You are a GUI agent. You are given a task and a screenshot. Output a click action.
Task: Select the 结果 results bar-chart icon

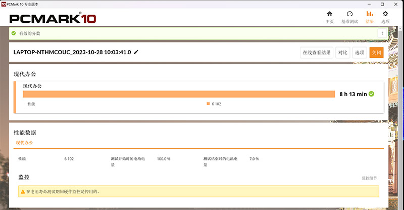[370, 14]
